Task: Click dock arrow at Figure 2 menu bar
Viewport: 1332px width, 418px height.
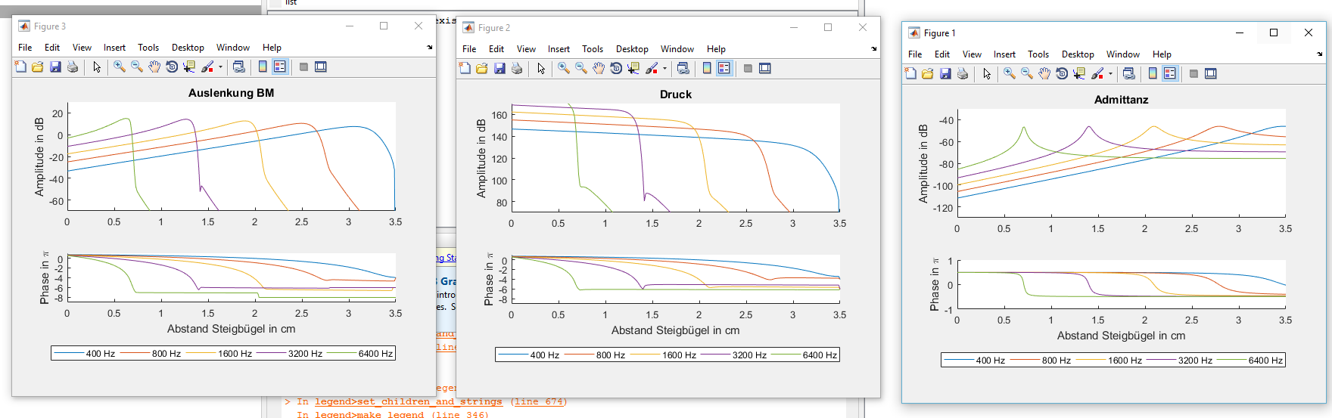Action: (874, 49)
